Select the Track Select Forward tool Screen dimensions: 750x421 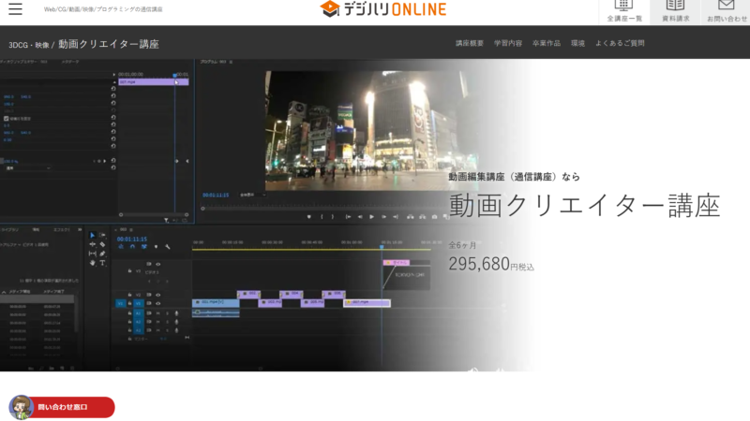102,236
